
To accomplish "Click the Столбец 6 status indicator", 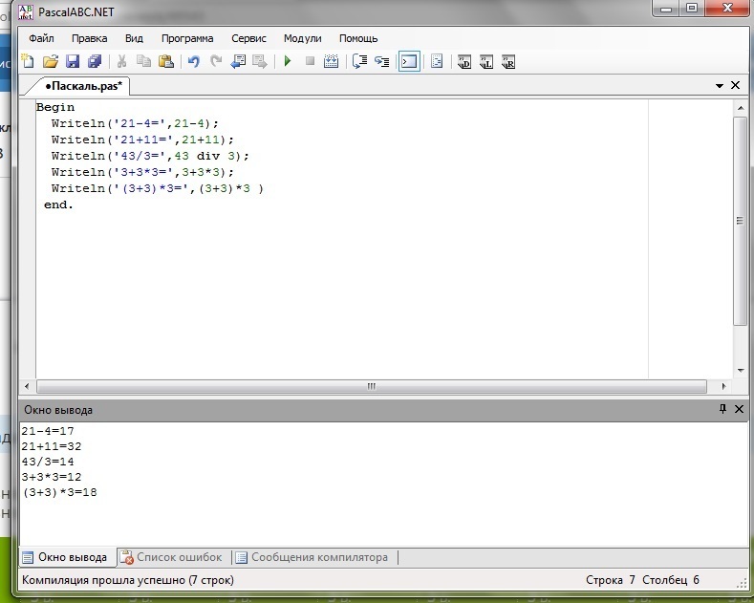I will point(670,580).
